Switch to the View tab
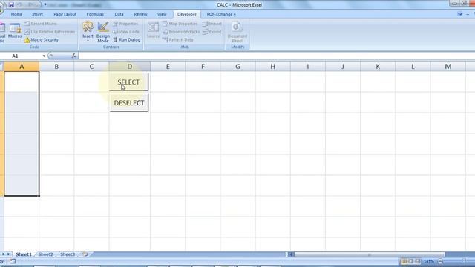 coord(162,14)
